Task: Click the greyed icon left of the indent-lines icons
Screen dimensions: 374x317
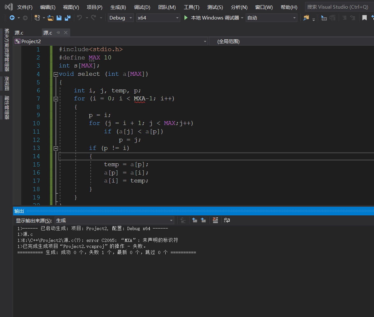Action: tap(333, 18)
